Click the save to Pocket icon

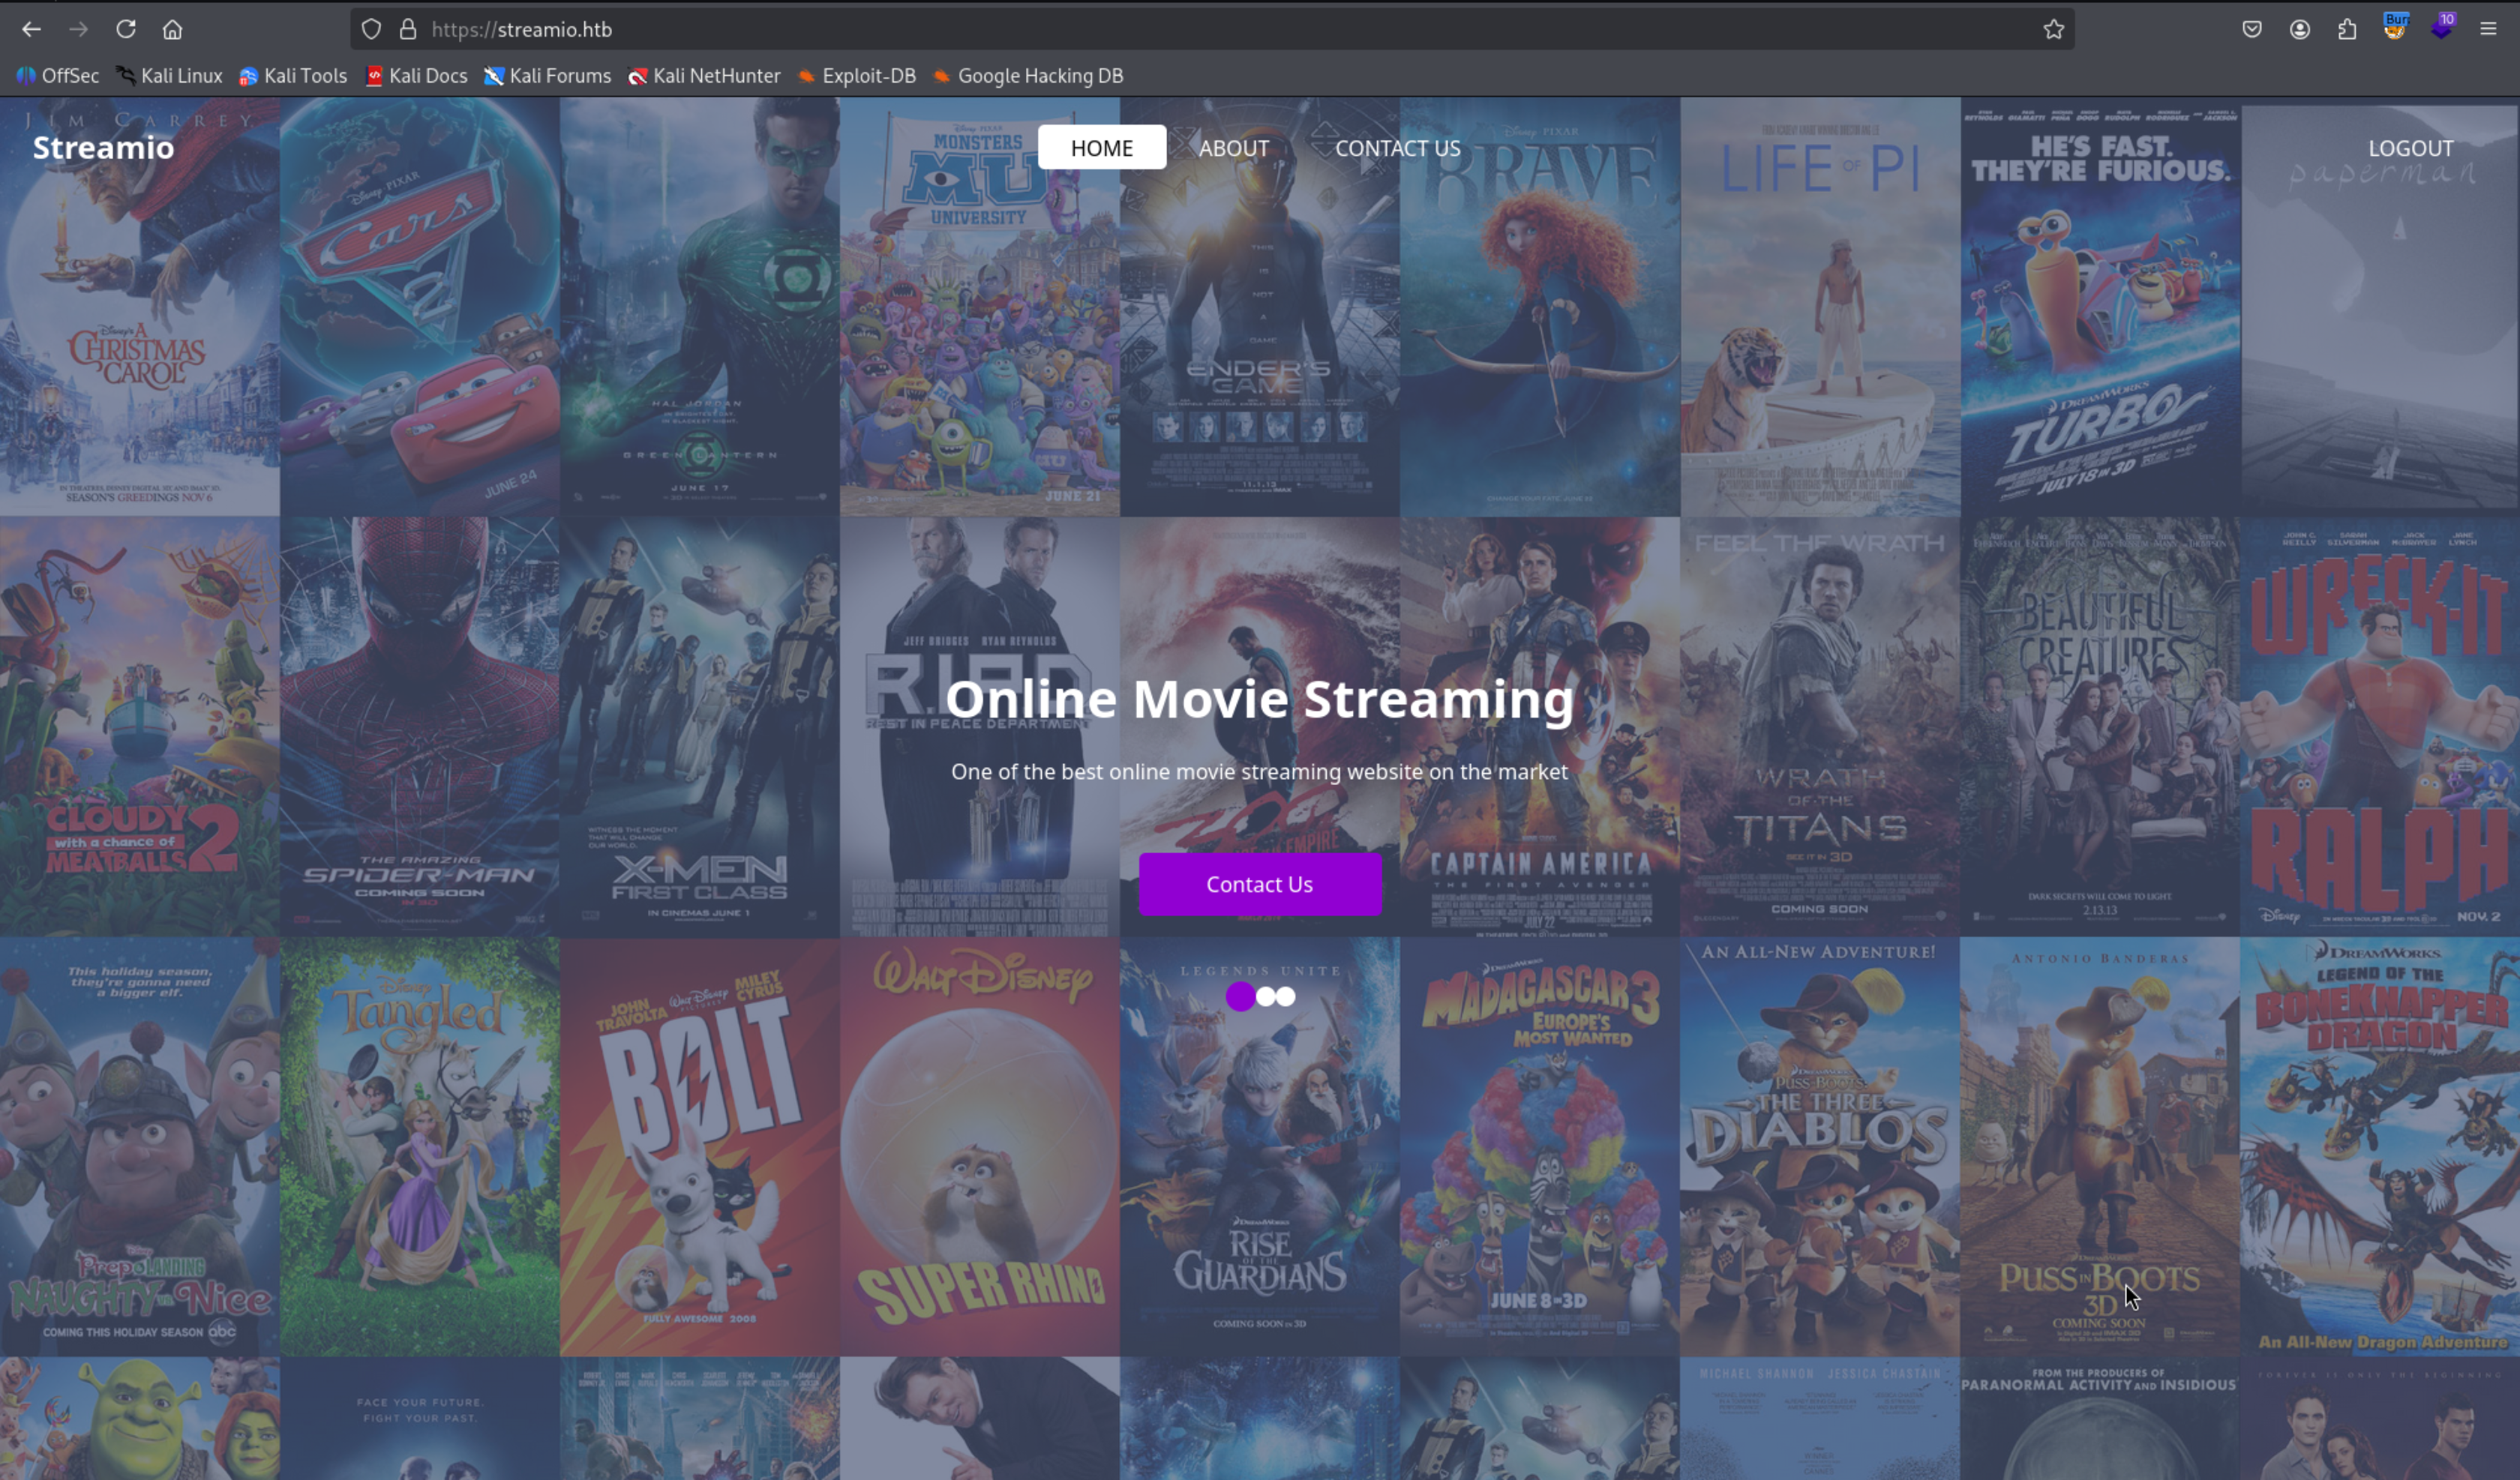click(x=2251, y=29)
